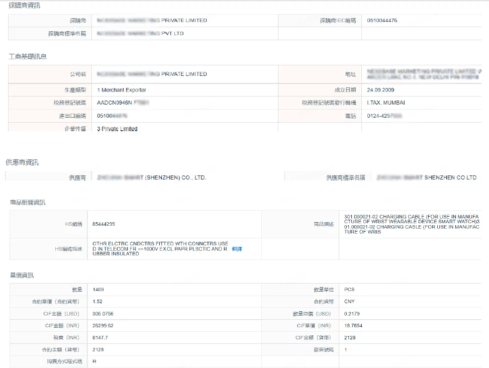The height and width of the screenshot is (368, 489).
Task: Click the 商品相關資訊 section heading
Action: (x=28, y=203)
